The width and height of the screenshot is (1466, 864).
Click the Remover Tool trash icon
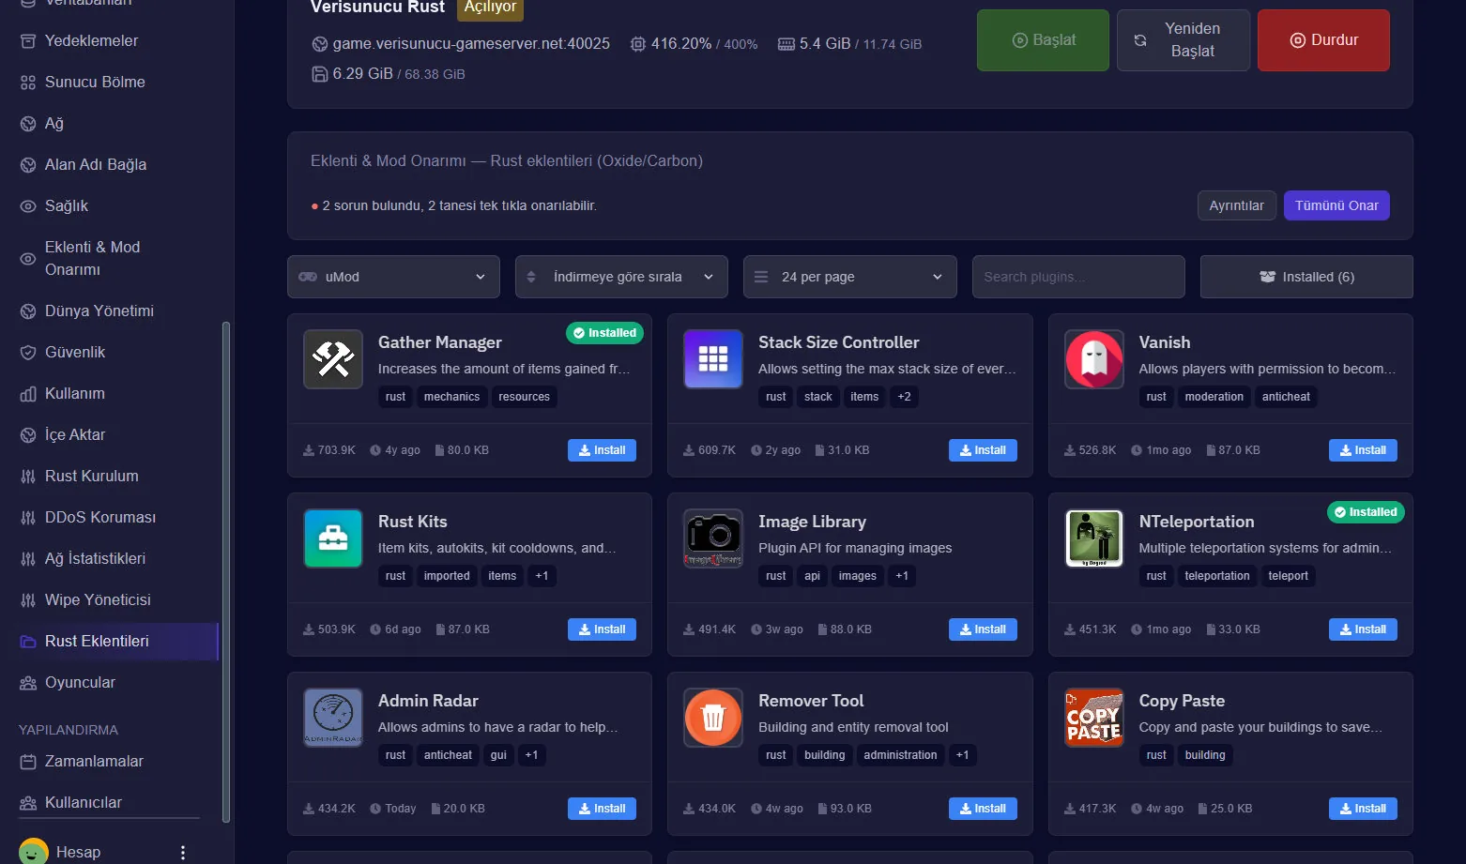coord(713,718)
